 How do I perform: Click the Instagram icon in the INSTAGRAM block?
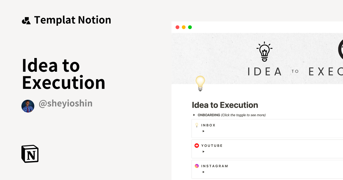pyautogui.click(x=196, y=166)
